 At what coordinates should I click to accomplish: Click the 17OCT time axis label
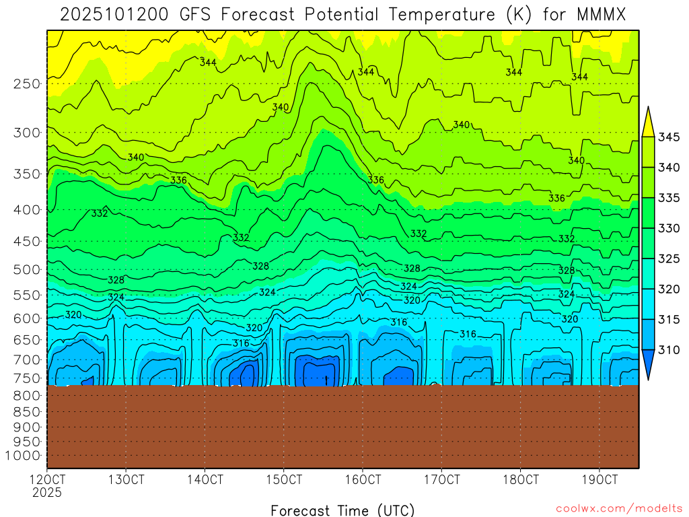[x=441, y=479]
